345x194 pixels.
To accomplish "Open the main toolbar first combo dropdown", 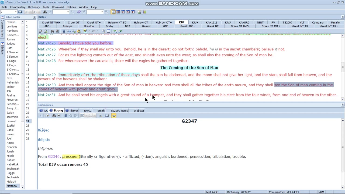I will tap(16, 12).
